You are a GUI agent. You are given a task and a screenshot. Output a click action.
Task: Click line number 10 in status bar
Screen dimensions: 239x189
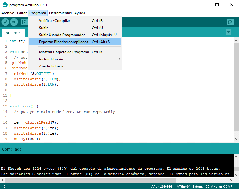click(4, 186)
